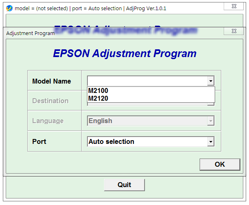Click the Port label
249x205 pixels.
point(39,141)
